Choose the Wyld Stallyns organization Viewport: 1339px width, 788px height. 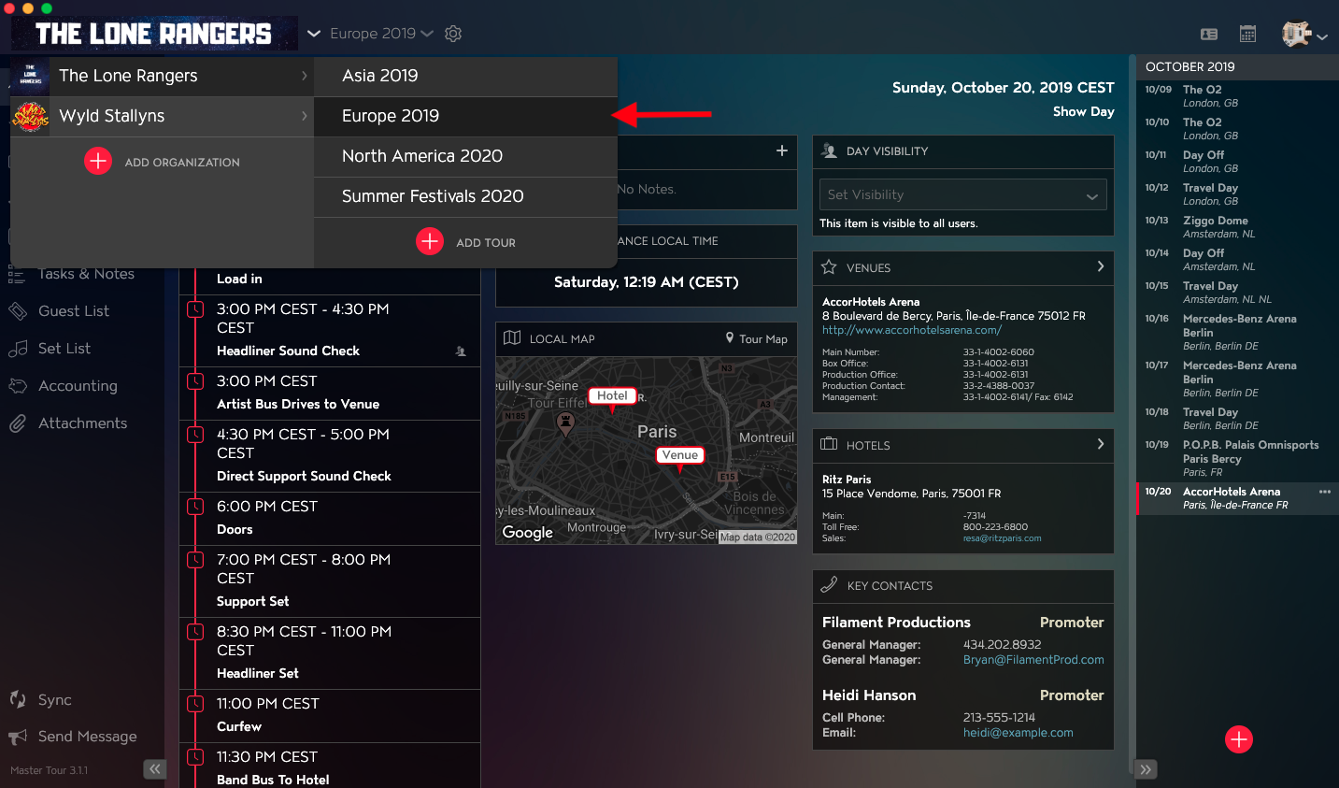click(162, 116)
